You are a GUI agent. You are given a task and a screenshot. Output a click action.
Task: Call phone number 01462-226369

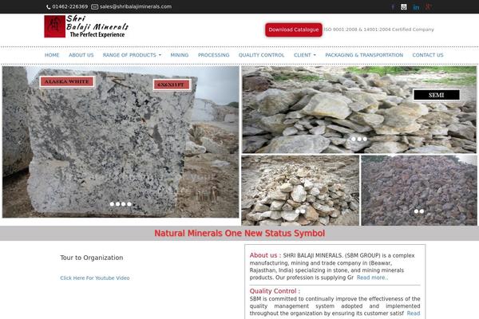(x=70, y=6)
